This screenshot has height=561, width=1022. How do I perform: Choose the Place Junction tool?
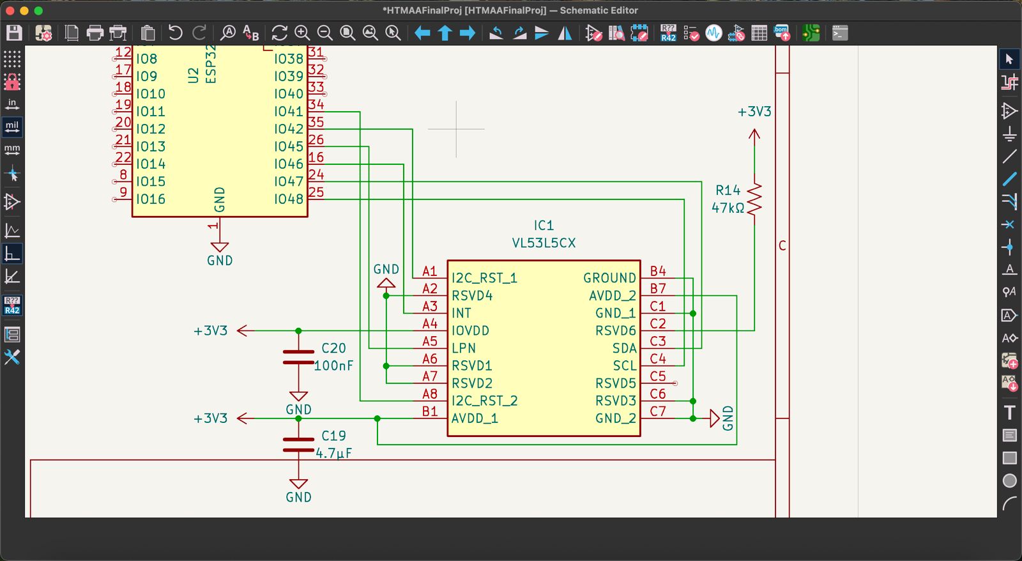[x=1009, y=247]
